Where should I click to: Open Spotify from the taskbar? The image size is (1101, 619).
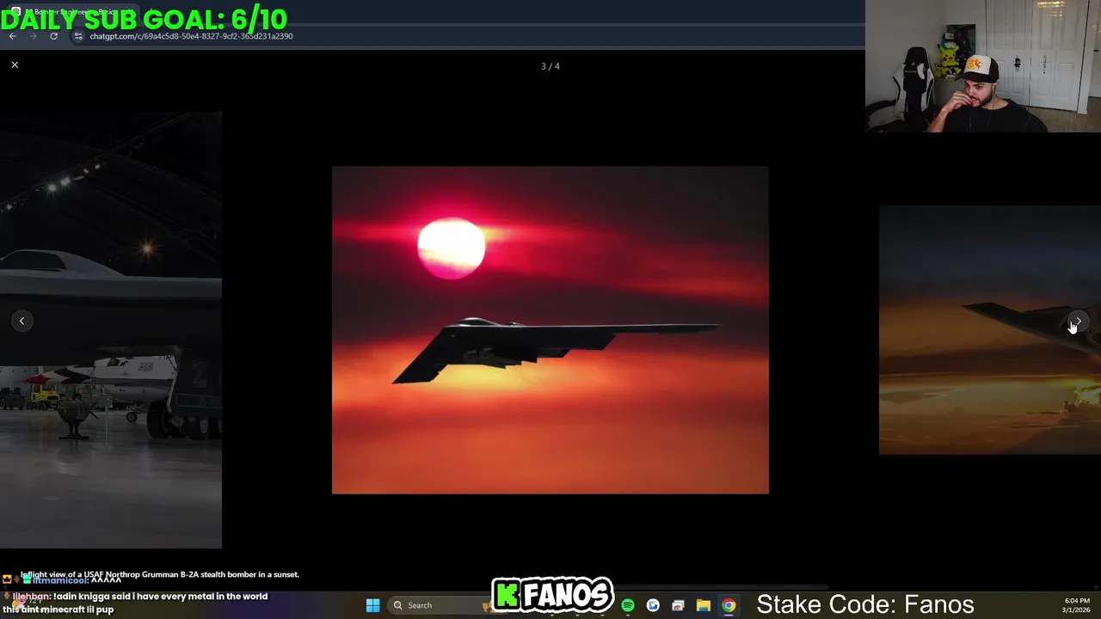click(x=628, y=605)
